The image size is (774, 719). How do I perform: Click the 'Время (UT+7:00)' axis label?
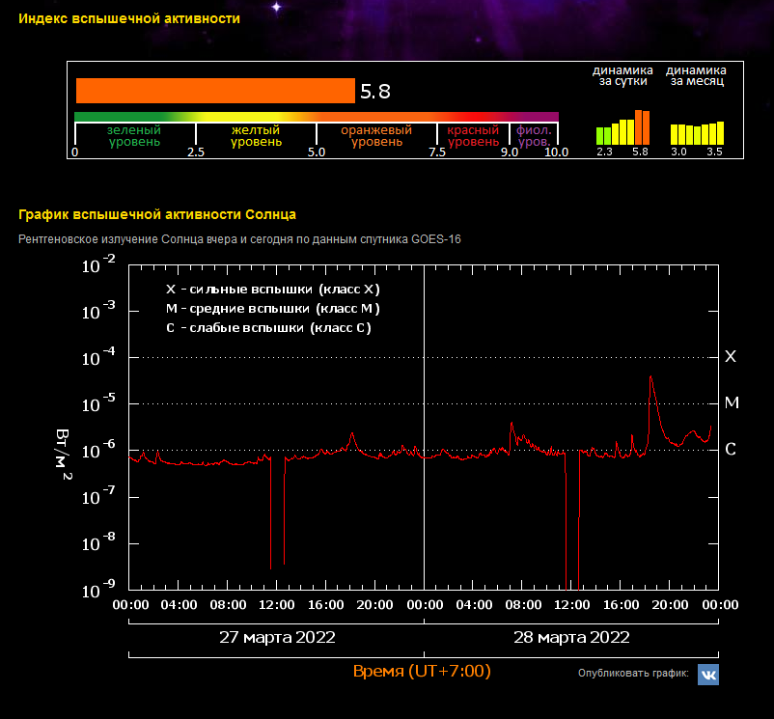click(422, 671)
